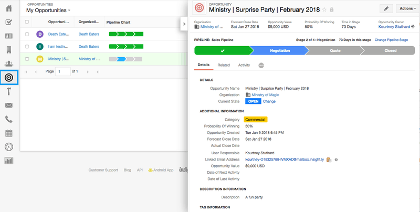Image resolution: width=420 pixels, height=212 pixels.
Task: Select the Closed pipeline stage
Action: point(390,50)
